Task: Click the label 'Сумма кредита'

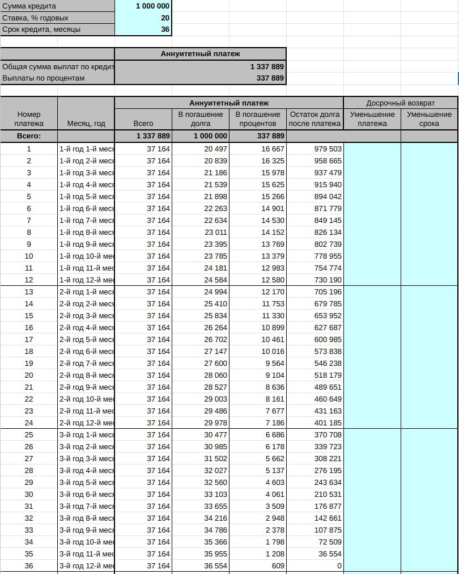Action: (x=29, y=6)
